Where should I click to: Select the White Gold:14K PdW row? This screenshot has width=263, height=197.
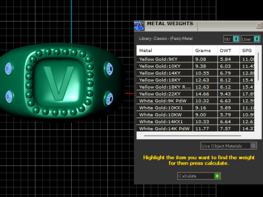tap(196, 129)
